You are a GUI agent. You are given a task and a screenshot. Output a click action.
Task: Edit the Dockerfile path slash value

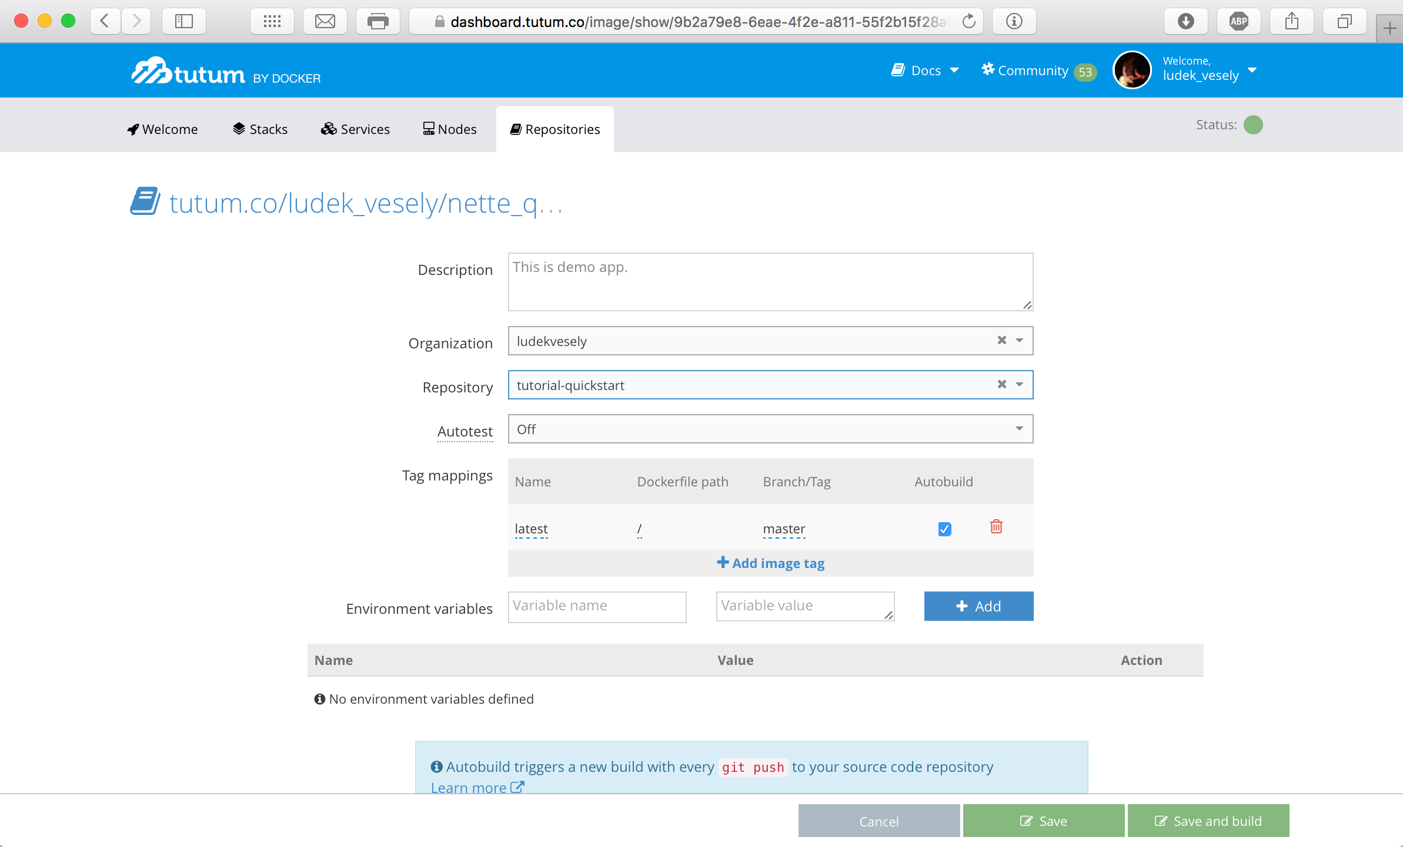pos(640,529)
